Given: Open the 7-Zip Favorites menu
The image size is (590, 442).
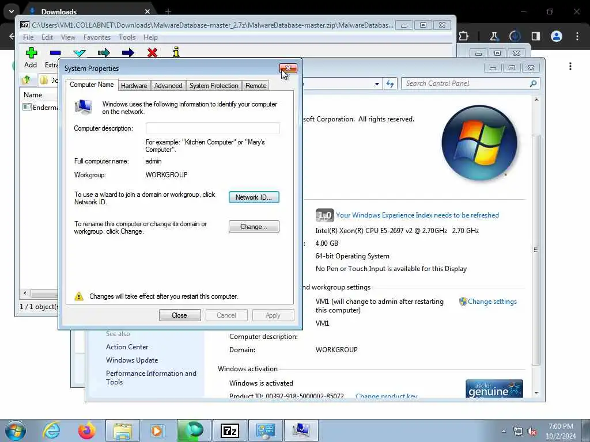Looking at the screenshot, I should coord(97,37).
